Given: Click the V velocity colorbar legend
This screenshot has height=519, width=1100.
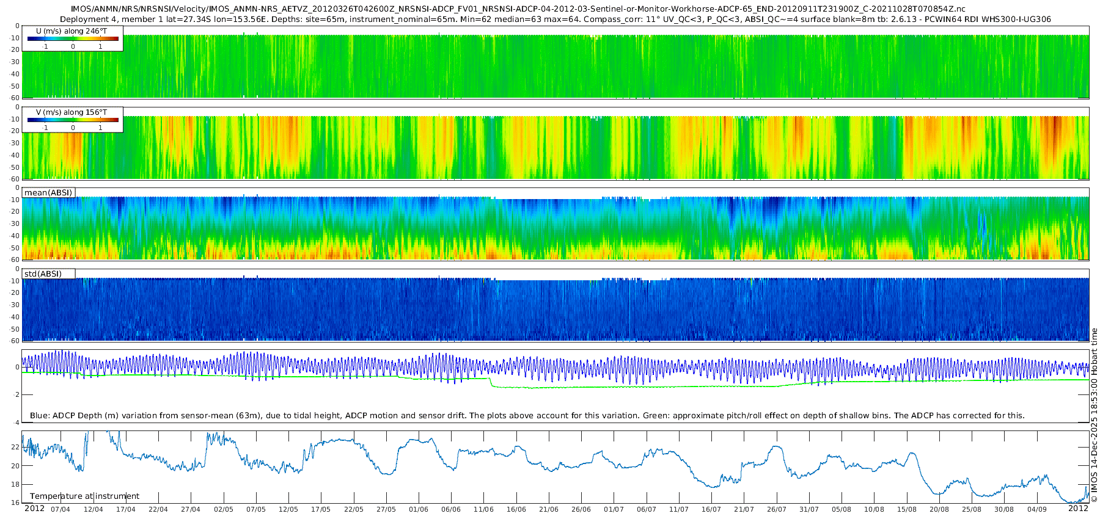Looking at the screenshot, I should (73, 120).
